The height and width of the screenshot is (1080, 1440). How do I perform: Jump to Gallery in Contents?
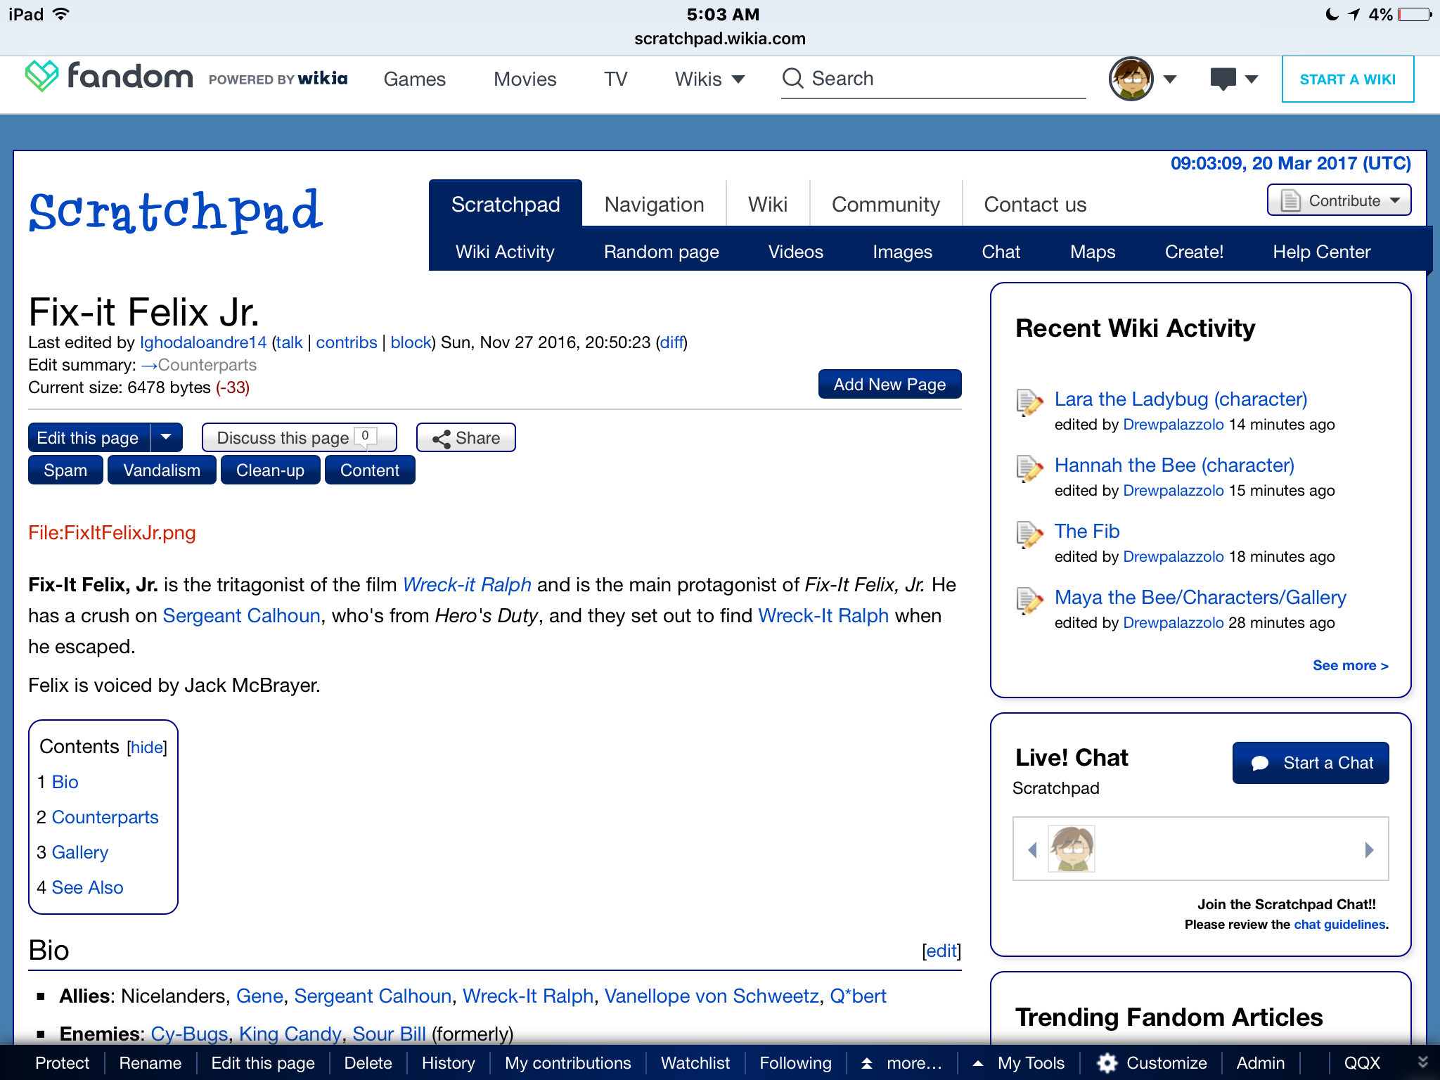79,852
